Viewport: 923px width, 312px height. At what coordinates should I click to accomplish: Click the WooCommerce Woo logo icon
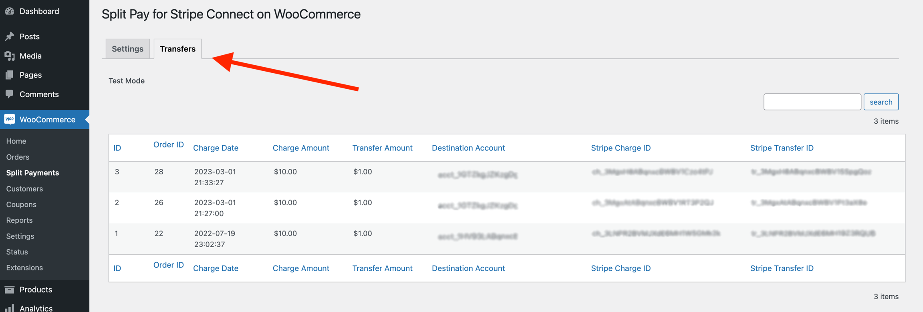10,119
